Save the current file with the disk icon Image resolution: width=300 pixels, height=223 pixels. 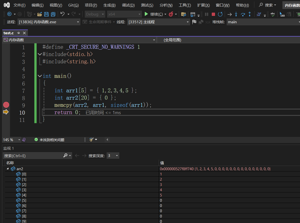(46, 14)
